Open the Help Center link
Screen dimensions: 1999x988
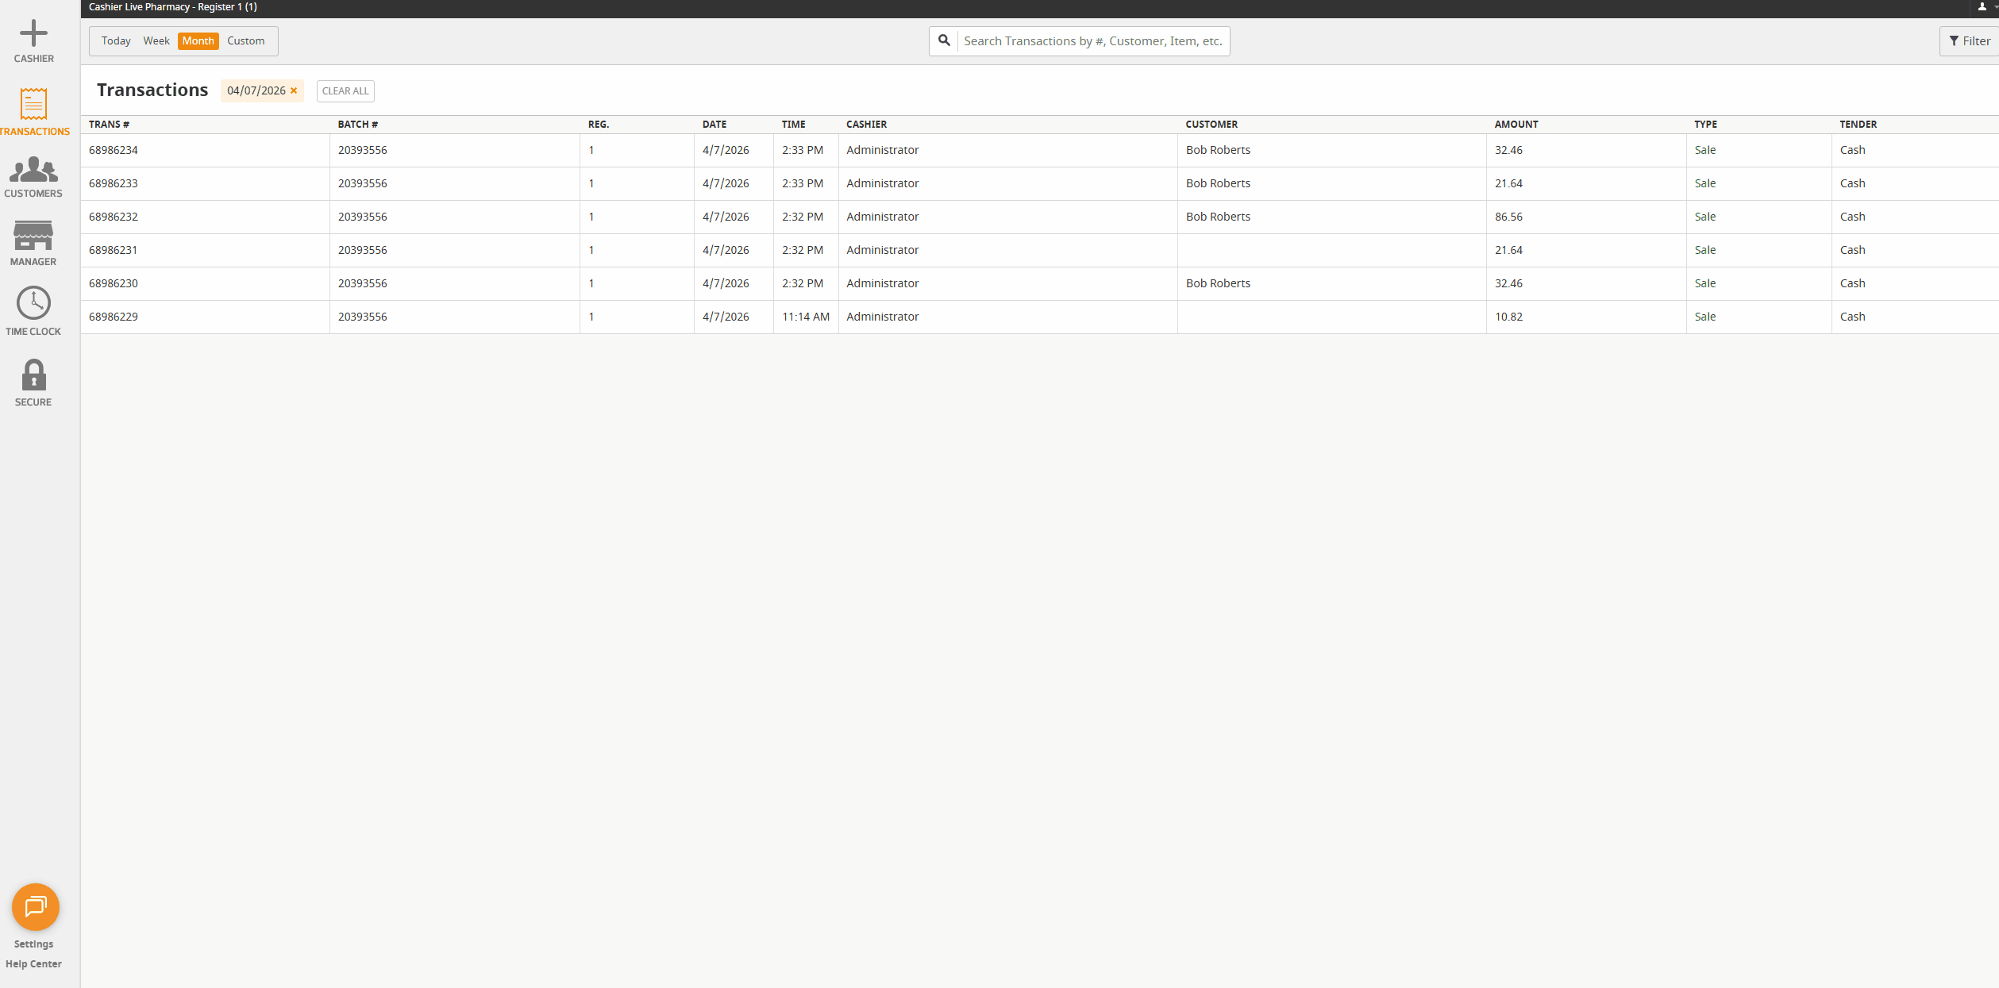pos(33,963)
